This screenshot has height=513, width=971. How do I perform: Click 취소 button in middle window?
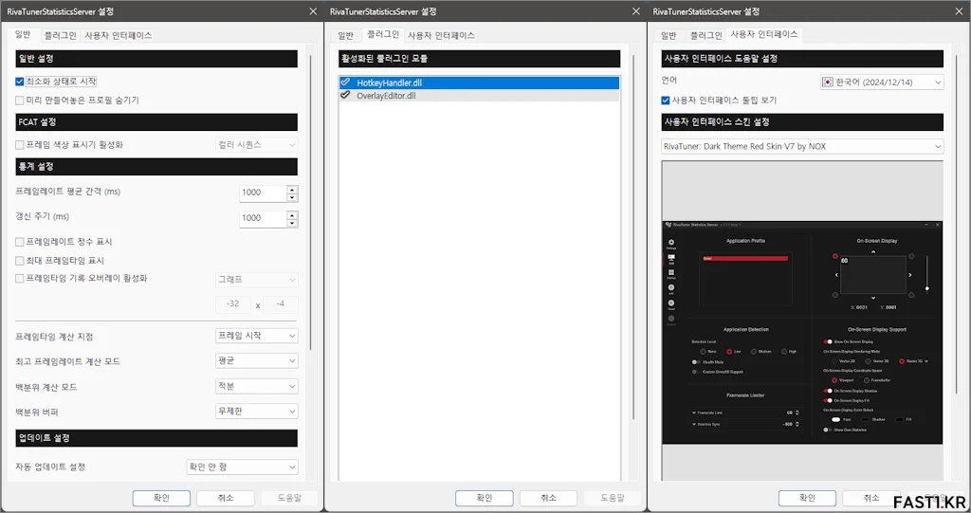[549, 498]
